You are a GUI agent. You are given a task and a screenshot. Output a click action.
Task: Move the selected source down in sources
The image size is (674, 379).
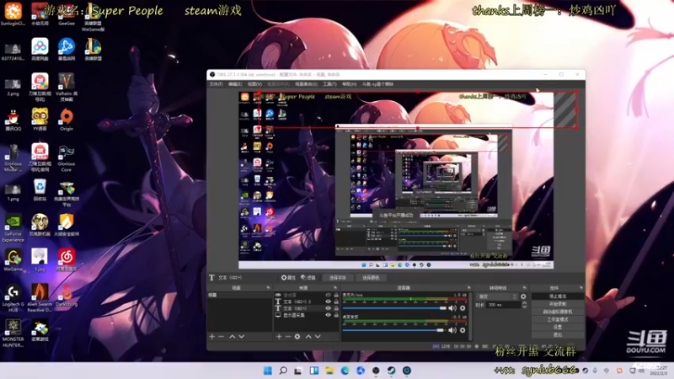[x=318, y=336]
